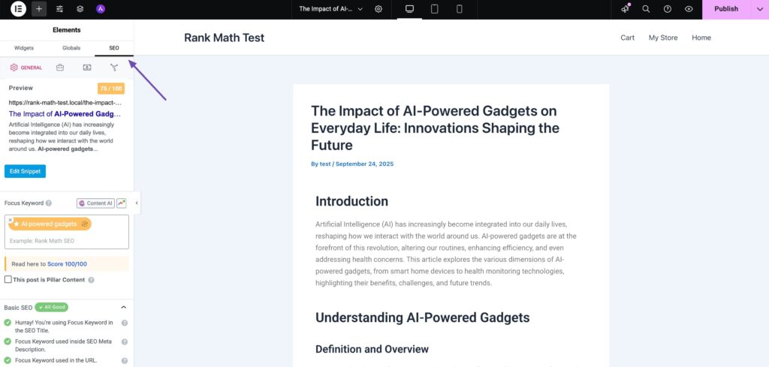The image size is (769, 367).
Task: Click the 'Score 100/100' link
Action: [x=67, y=264]
